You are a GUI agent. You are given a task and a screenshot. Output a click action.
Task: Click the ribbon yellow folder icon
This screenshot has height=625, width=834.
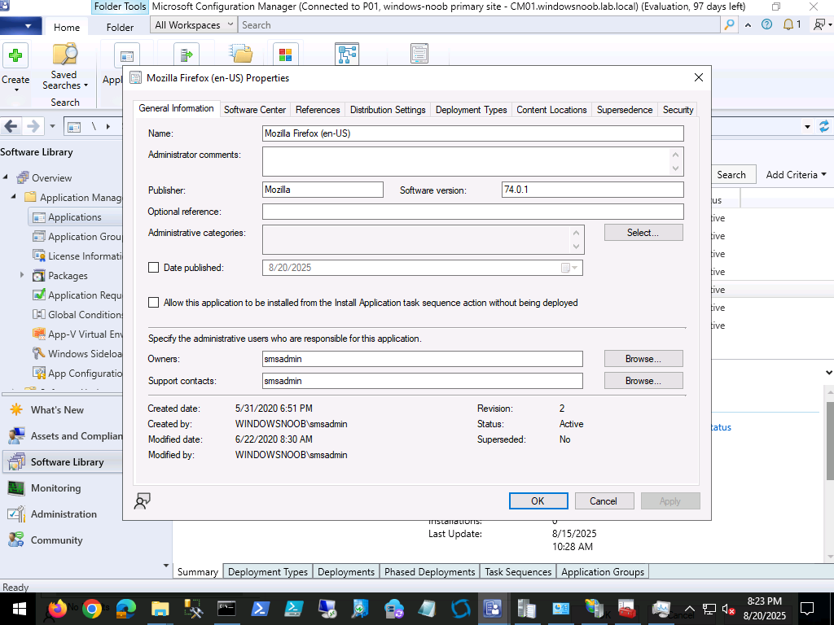(241, 55)
